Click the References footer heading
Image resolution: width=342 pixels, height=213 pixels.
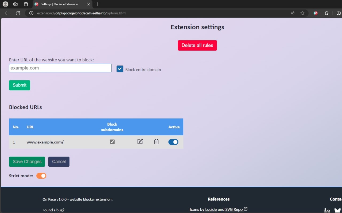(x=219, y=199)
